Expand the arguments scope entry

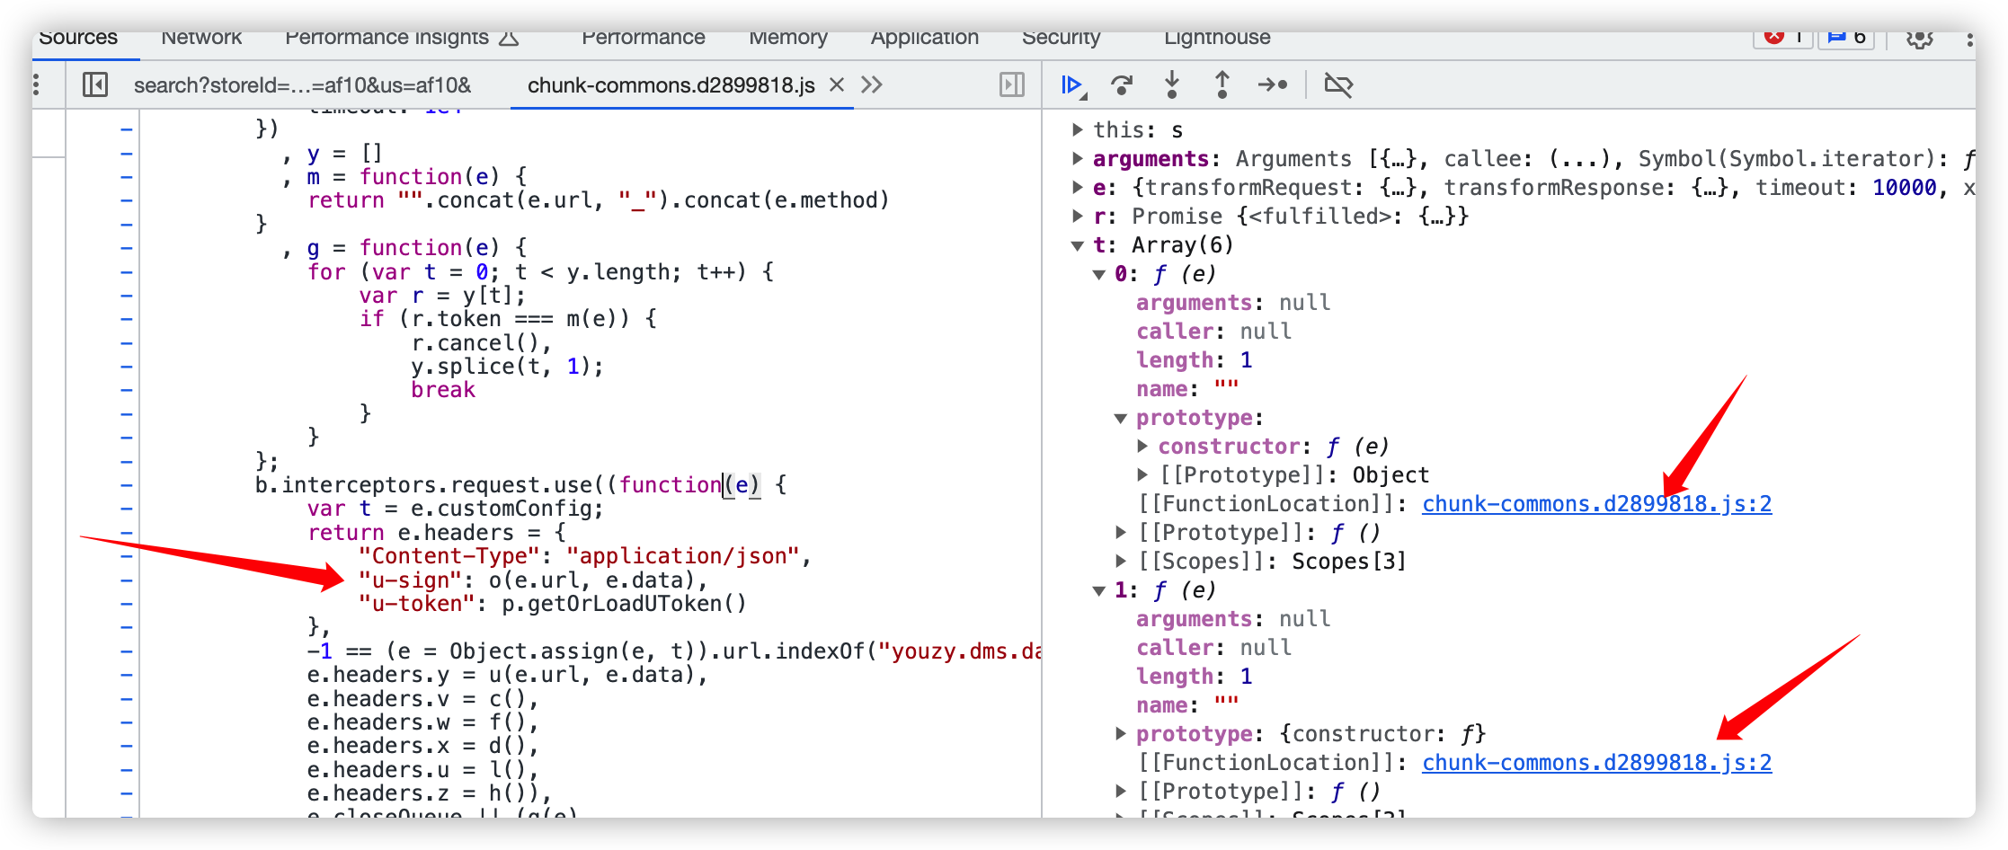pos(1077,159)
